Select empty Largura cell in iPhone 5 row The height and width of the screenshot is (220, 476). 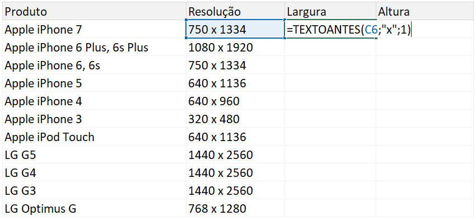click(x=330, y=83)
